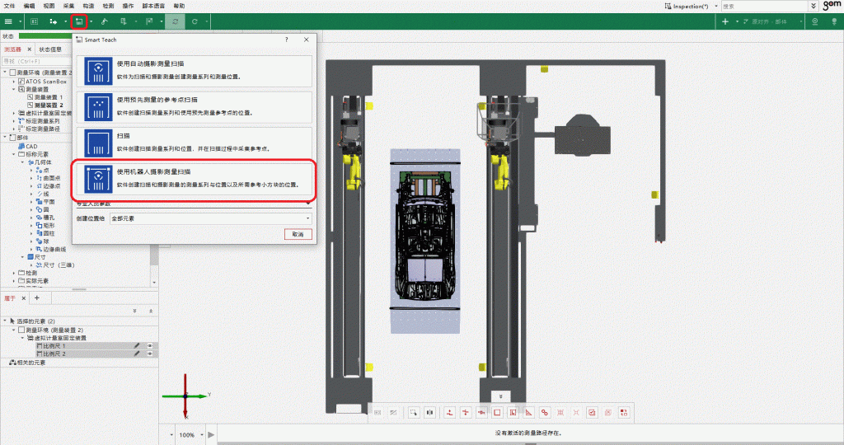Expand the 实际元素 folder node
The width and height of the screenshot is (844, 445).
click(x=14, y=281)
